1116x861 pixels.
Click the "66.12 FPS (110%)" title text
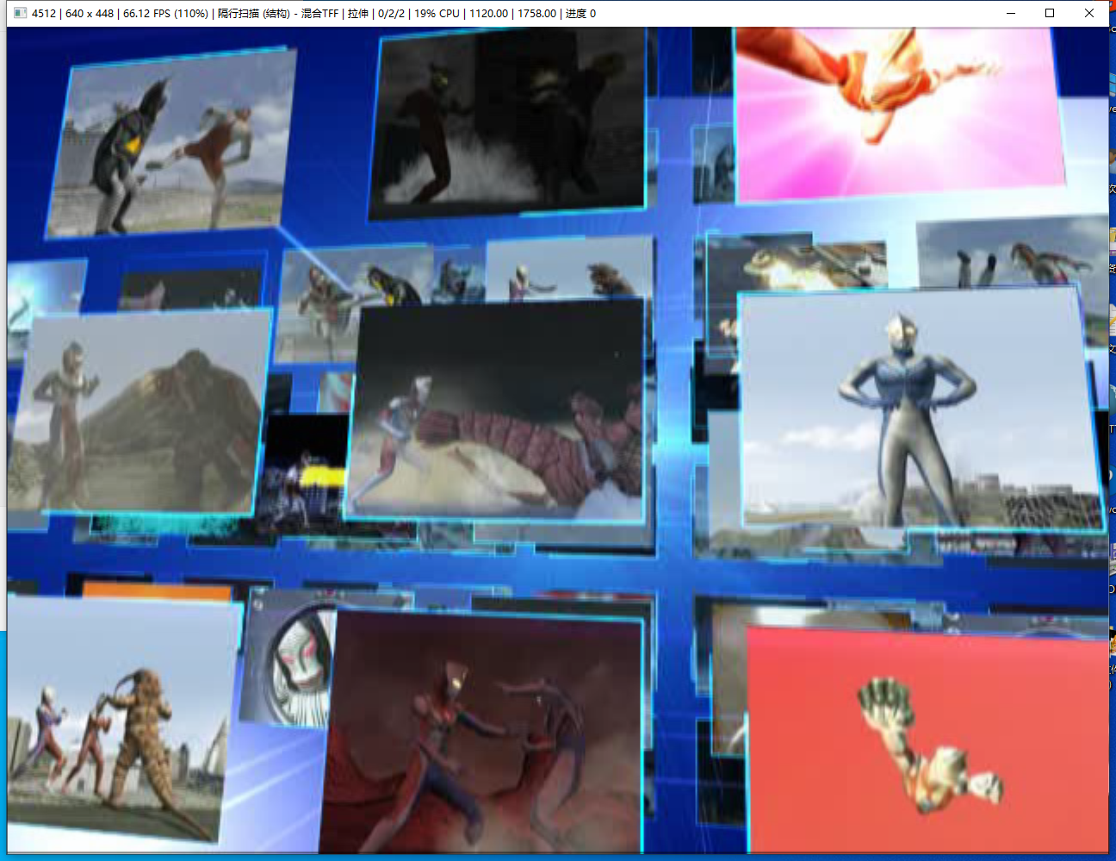click(x=165, y=14)
